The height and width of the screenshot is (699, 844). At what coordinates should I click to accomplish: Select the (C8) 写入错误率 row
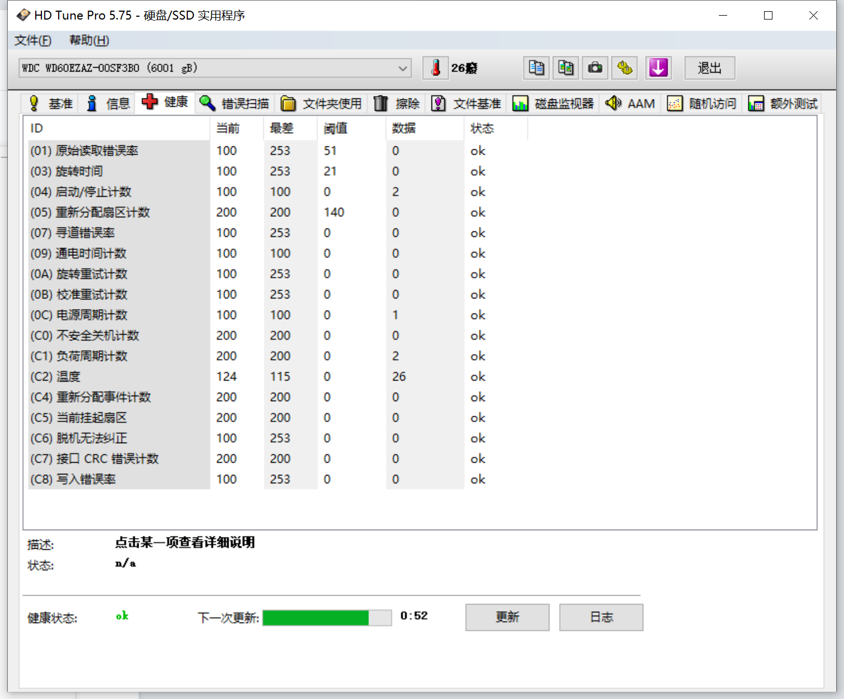pos(278,479)
